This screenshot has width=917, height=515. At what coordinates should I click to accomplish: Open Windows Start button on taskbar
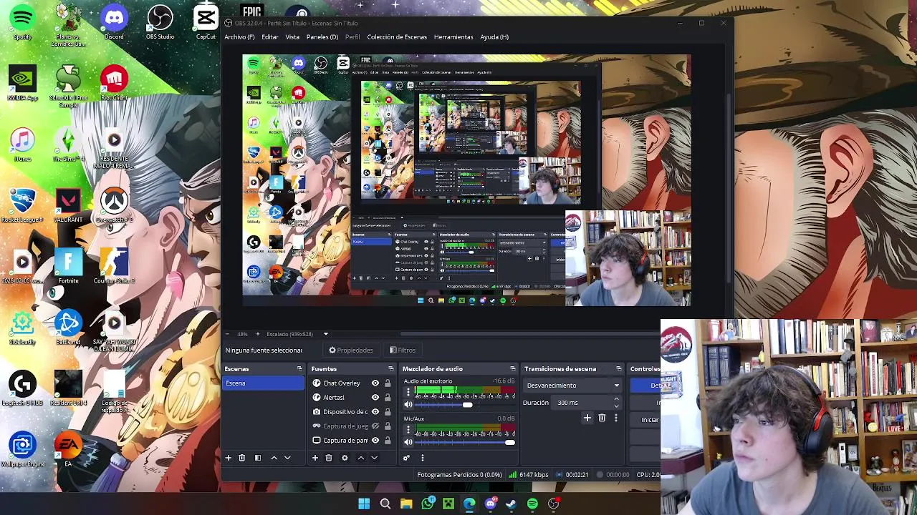(x=364, y=504)
